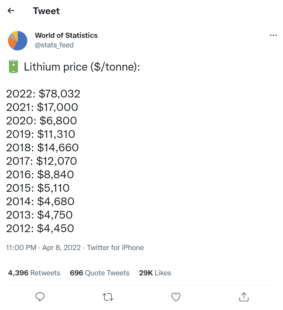View the 4,396 Retweets list
Image resolution: width=283 pixels, height=310 pixels.
34,273
